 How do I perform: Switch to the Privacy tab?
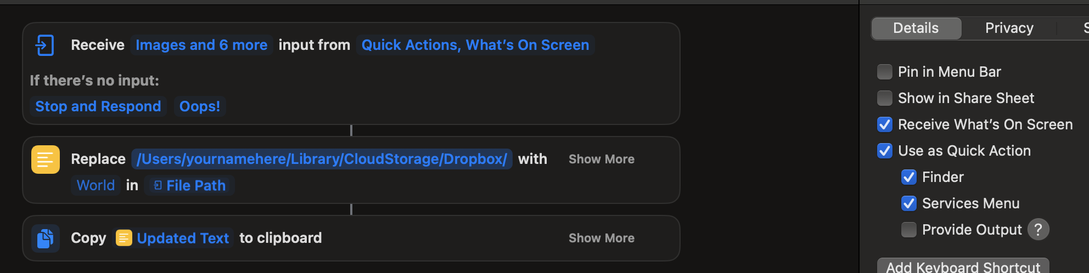tap(1009, 28)
